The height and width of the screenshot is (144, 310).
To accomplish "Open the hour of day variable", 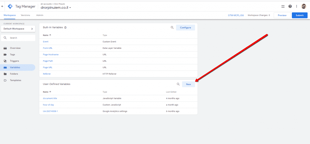I will coord(48,105).
